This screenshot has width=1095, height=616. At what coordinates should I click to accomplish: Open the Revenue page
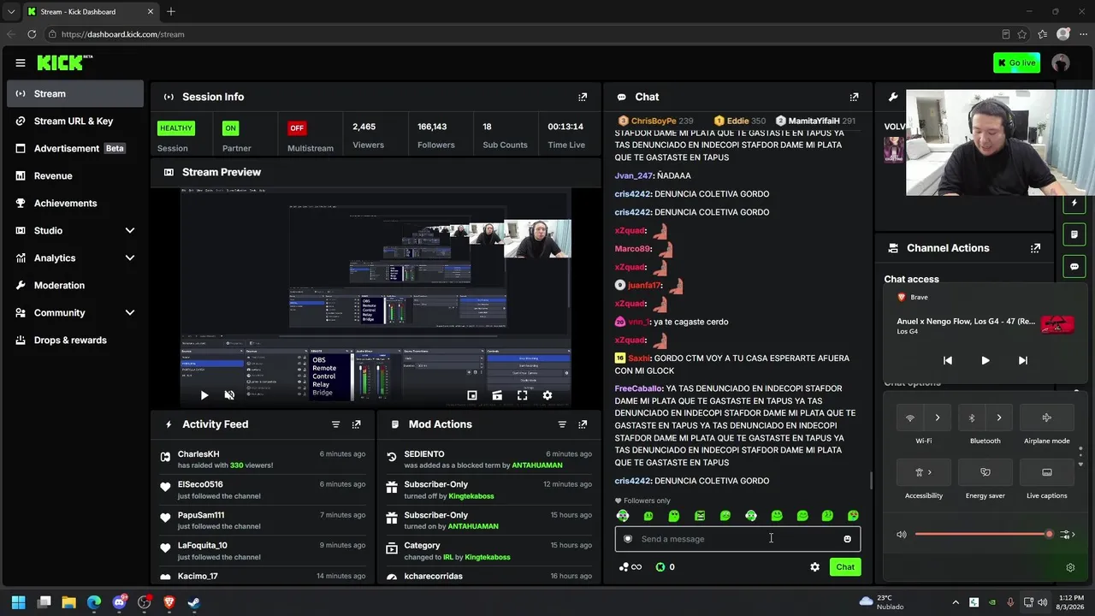[x=75, y=176]
